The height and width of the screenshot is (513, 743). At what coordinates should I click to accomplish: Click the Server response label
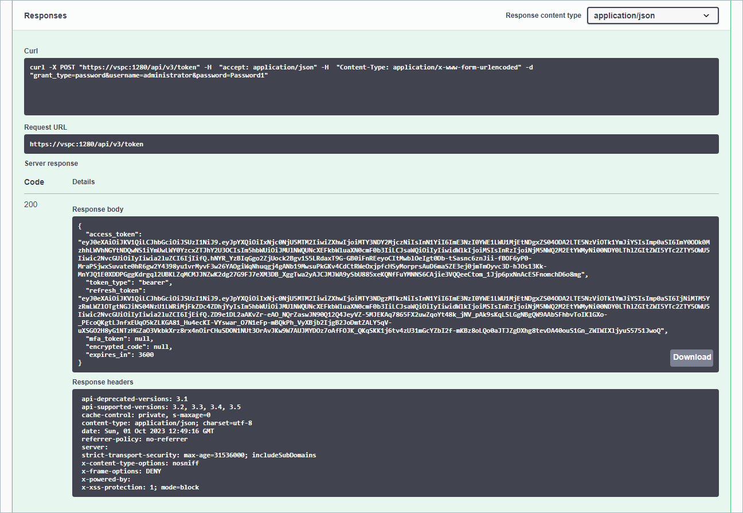click(51, 164)
